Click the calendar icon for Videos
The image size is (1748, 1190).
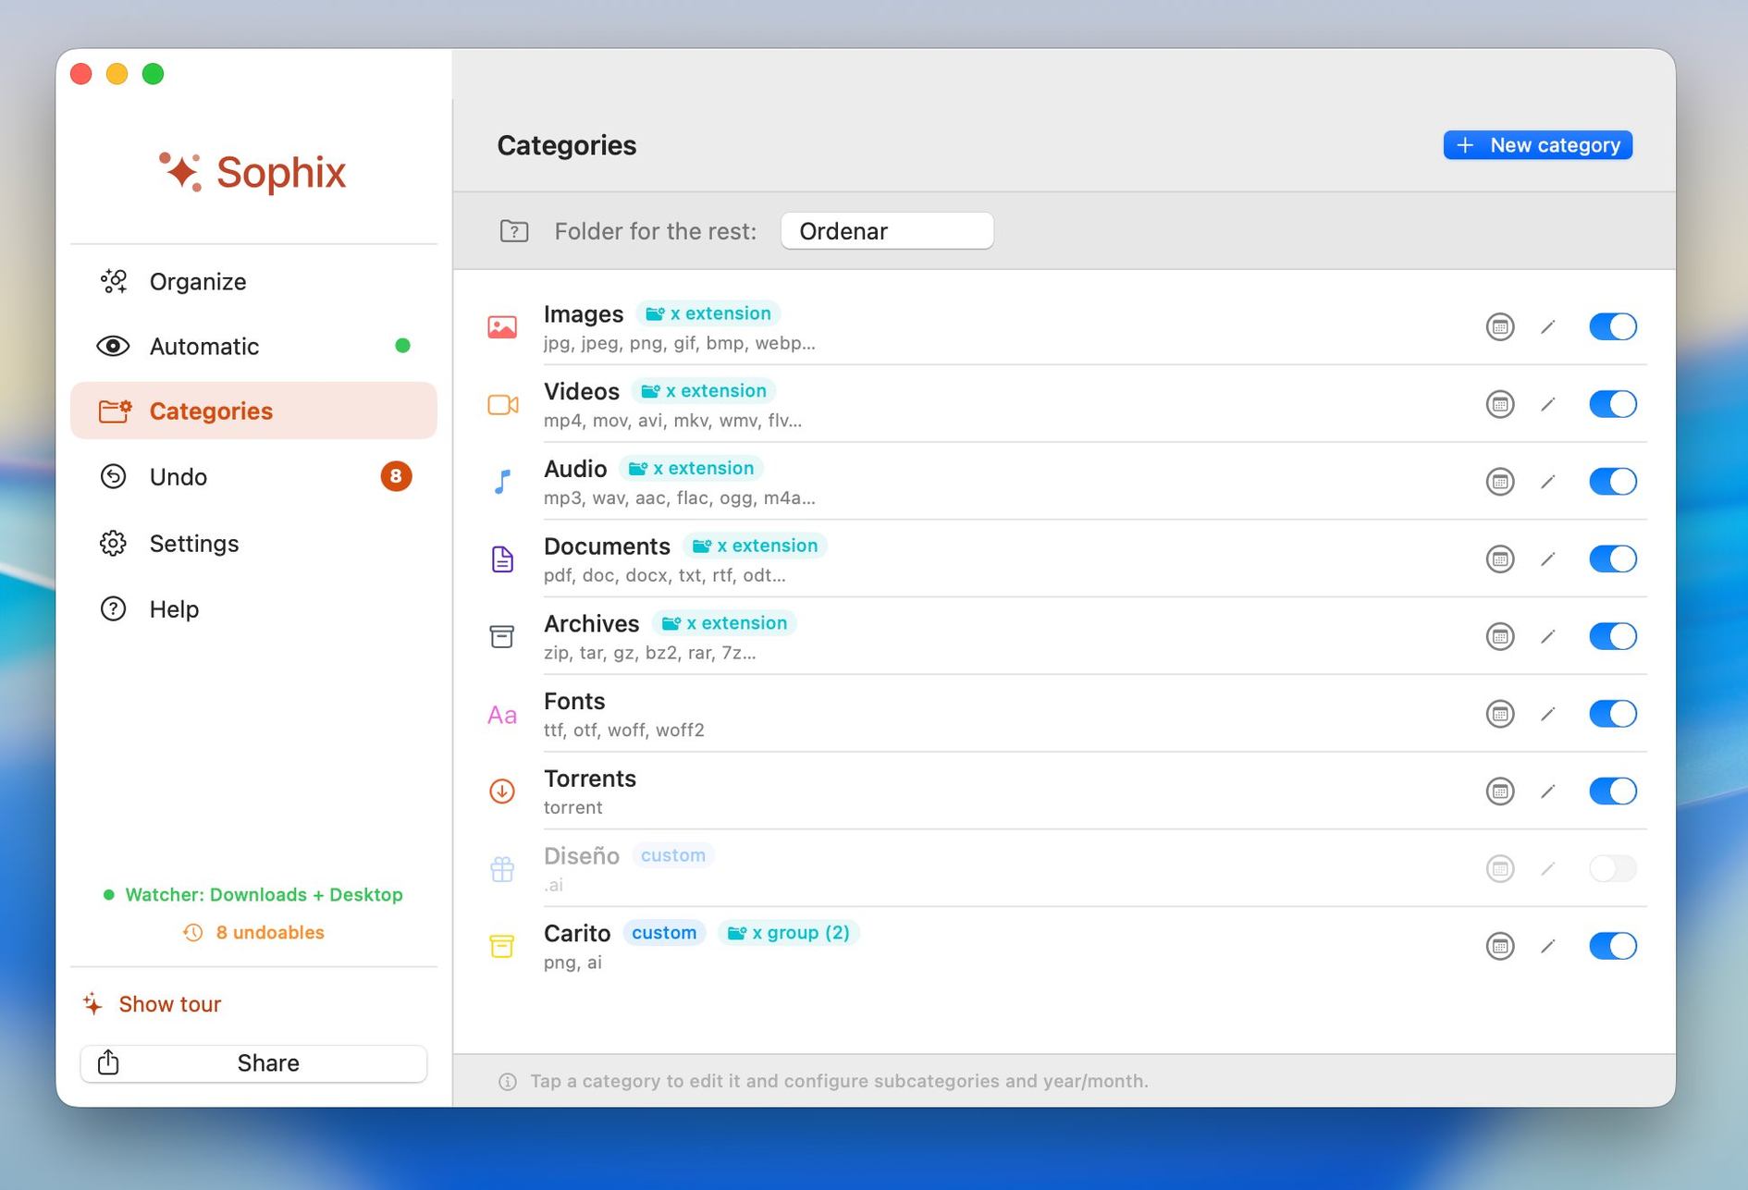tap(1499, 404)
